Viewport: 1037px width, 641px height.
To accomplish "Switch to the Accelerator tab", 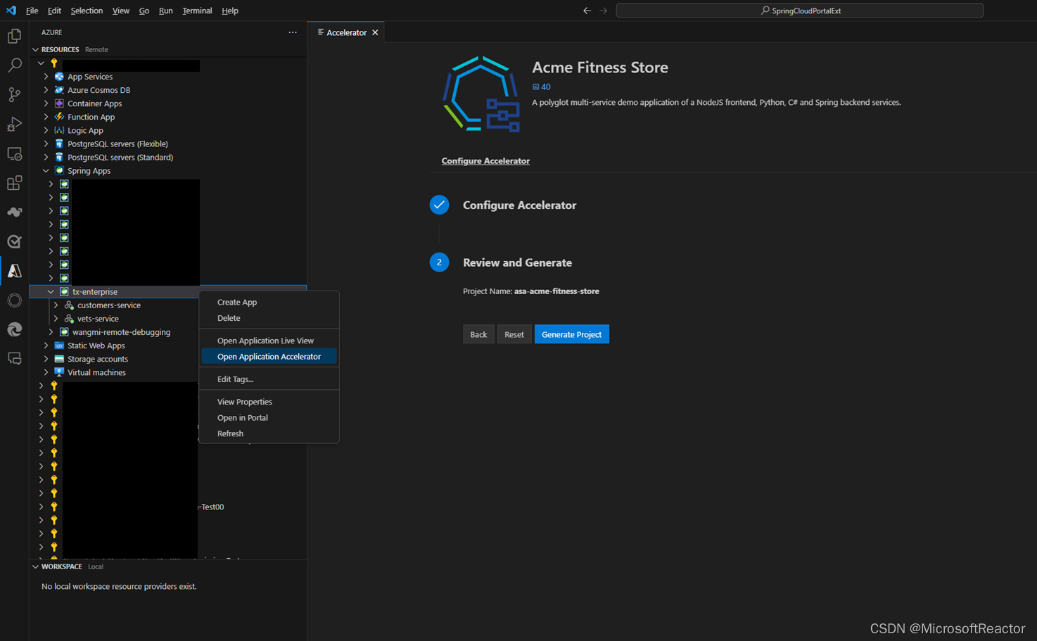I will click(x=346, y=32).
